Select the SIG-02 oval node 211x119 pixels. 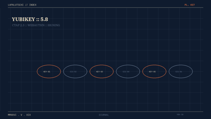(75, 71)
